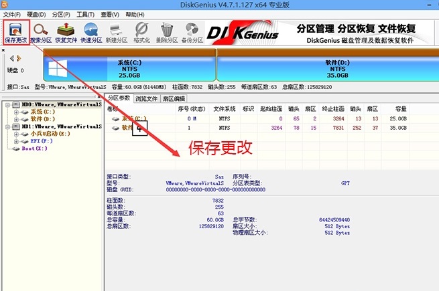This screenshot has height=291, width=439.
Task: Expand the 小兵U启动(E:) tree node
Action: (16, 134)
